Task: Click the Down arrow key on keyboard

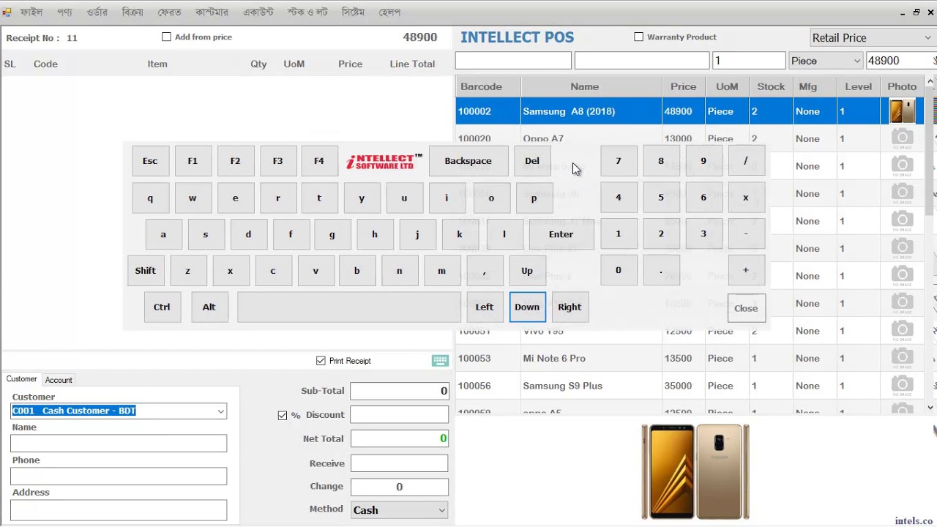Action: 527,307
